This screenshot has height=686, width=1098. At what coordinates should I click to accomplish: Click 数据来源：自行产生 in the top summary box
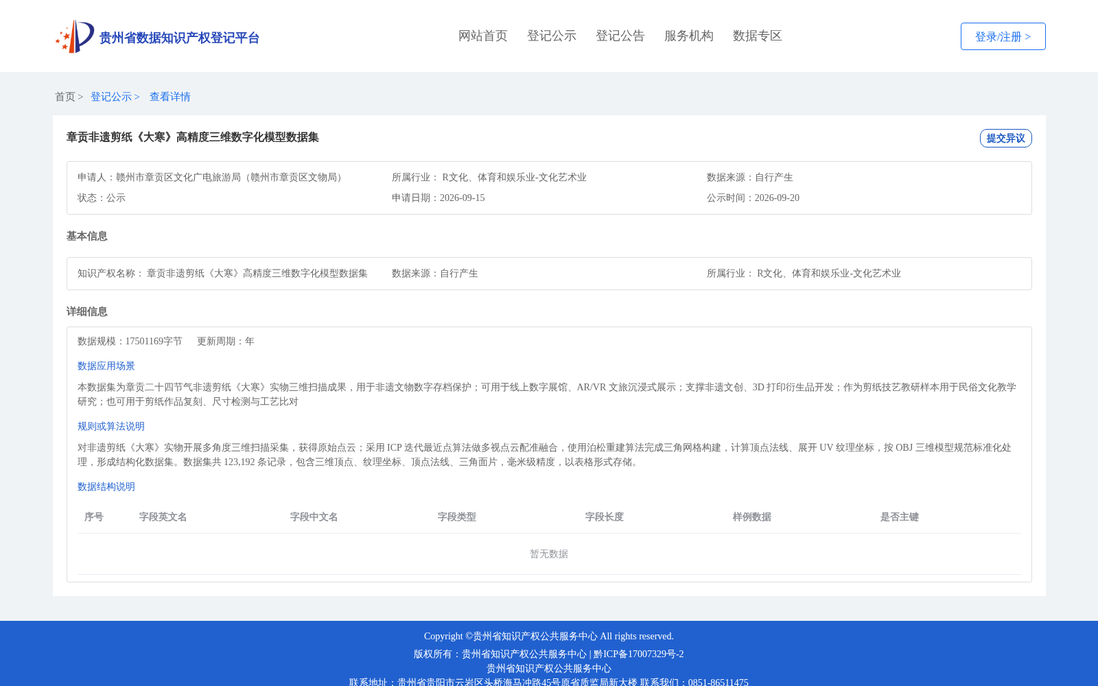[750, 177]
